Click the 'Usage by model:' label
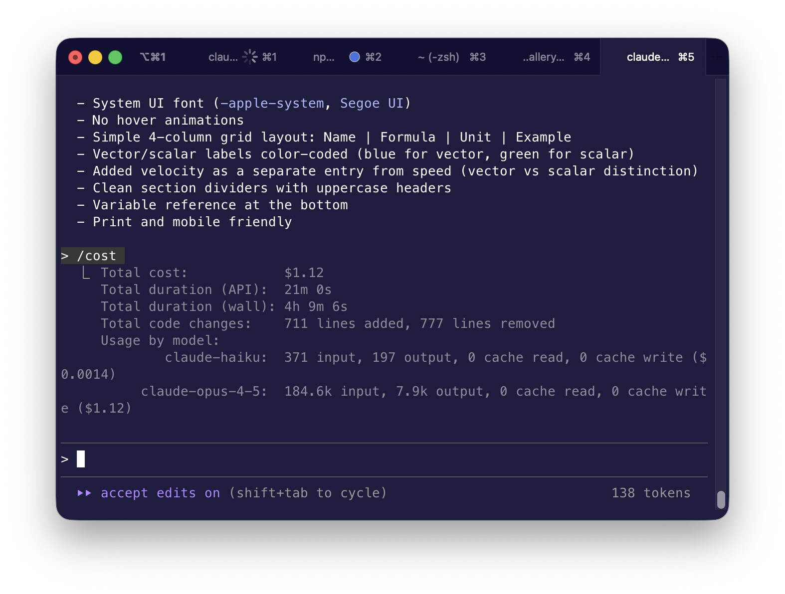785x594 pixels. click(160, 341)
